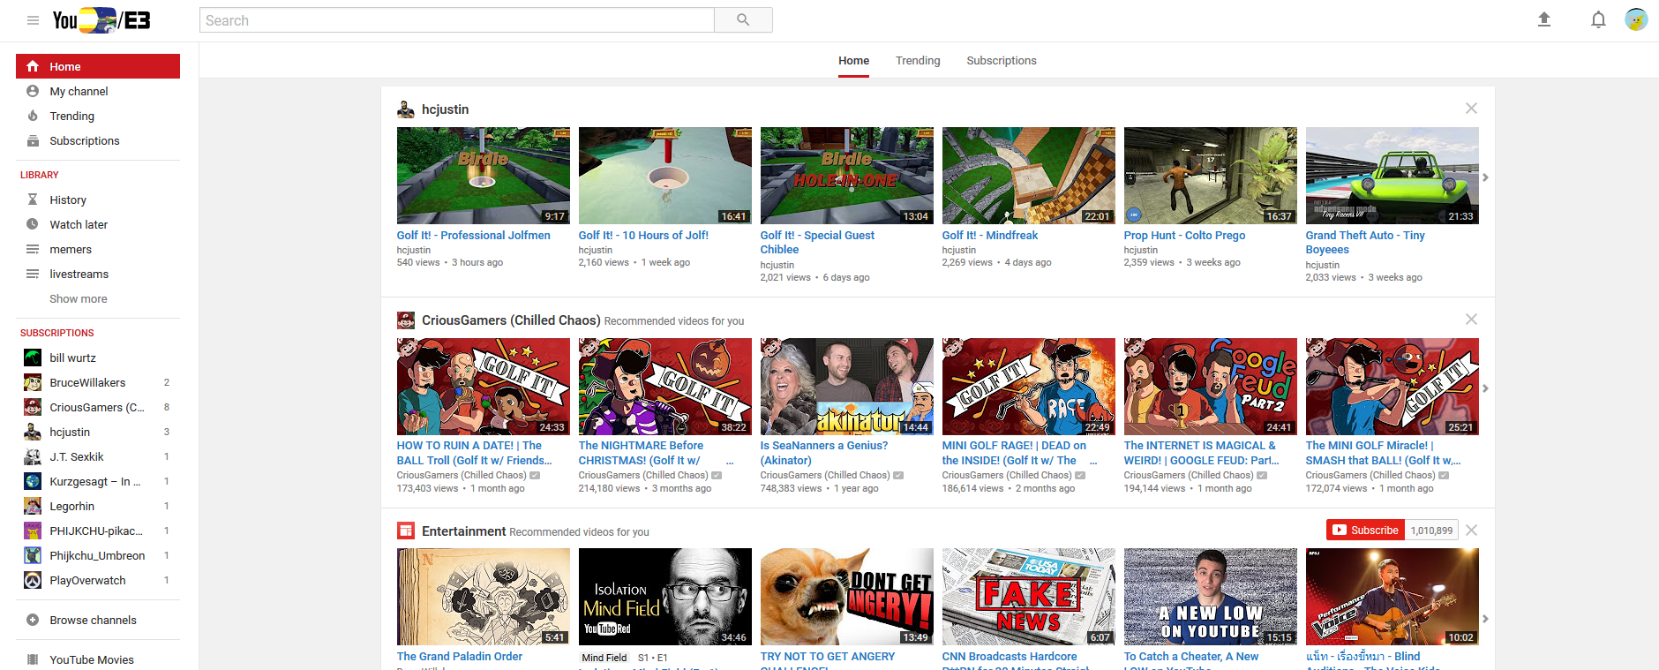Expand library with Show more
The width and height of the screenshot is (1659, 670).
79,298
